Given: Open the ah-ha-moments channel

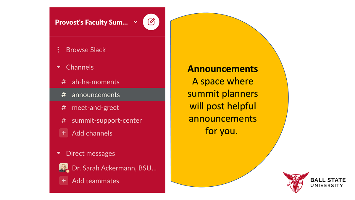Looking at the screenshot, I should [96, 82].
